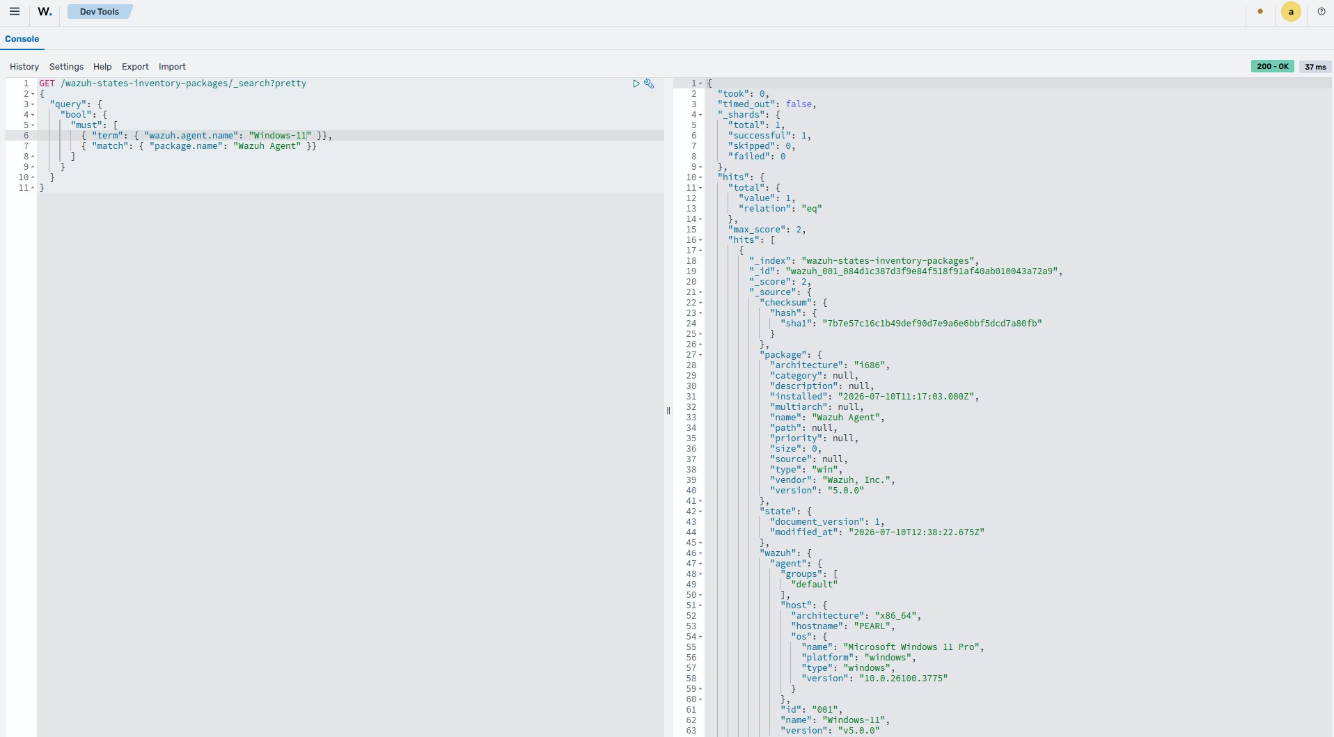Collapse request editor fold at line 2
This screenshot has height=737, width=1334.
click(33, 94)
